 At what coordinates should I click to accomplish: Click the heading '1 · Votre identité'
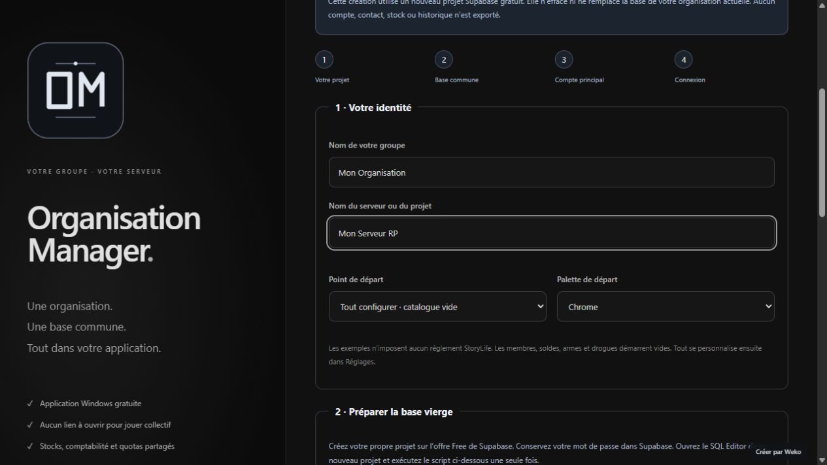[x=373, y=108]
